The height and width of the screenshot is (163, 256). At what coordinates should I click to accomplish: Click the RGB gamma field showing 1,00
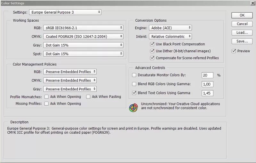(207, 84)
